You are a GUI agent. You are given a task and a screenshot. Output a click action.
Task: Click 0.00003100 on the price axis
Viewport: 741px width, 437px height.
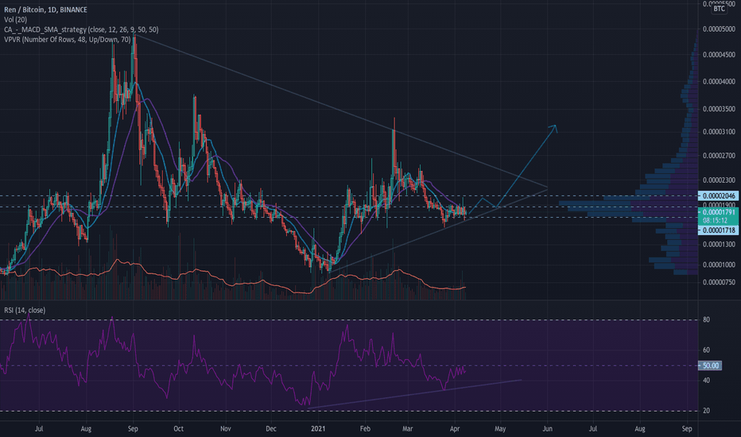point(719,131)
